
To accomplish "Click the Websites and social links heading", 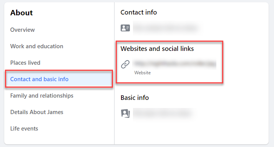I will point(157,49).
